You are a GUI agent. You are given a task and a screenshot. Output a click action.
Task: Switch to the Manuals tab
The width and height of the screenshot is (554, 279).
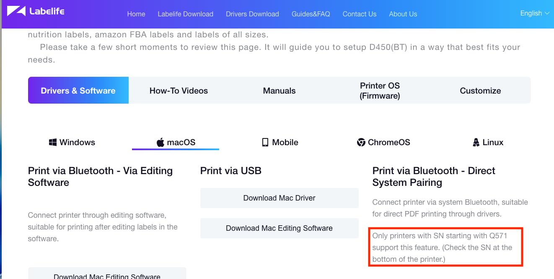click(x=280, y=91)
